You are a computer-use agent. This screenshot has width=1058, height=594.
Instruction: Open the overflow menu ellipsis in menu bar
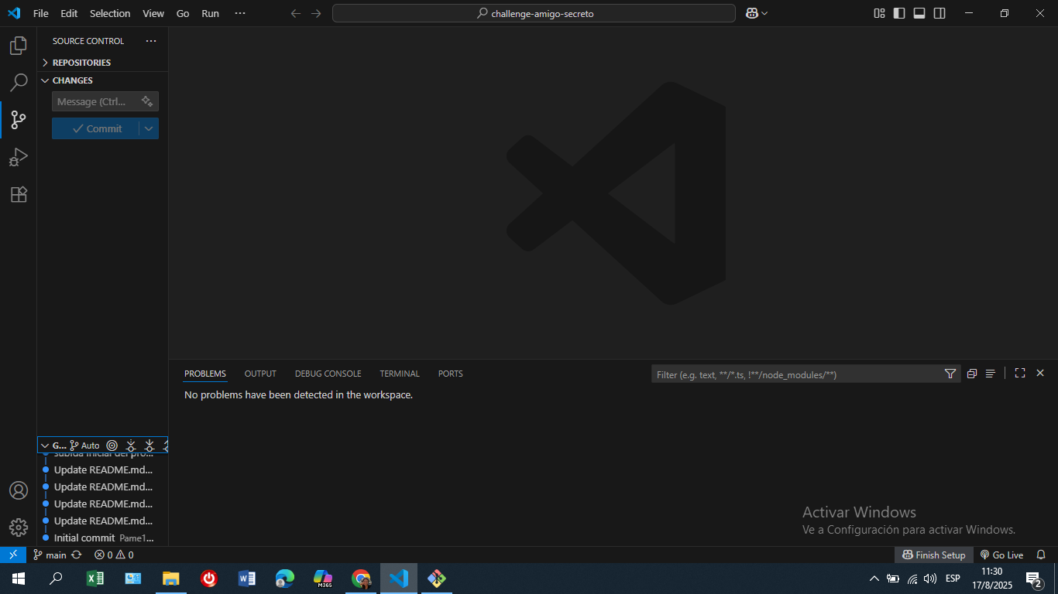pos(240,13)
